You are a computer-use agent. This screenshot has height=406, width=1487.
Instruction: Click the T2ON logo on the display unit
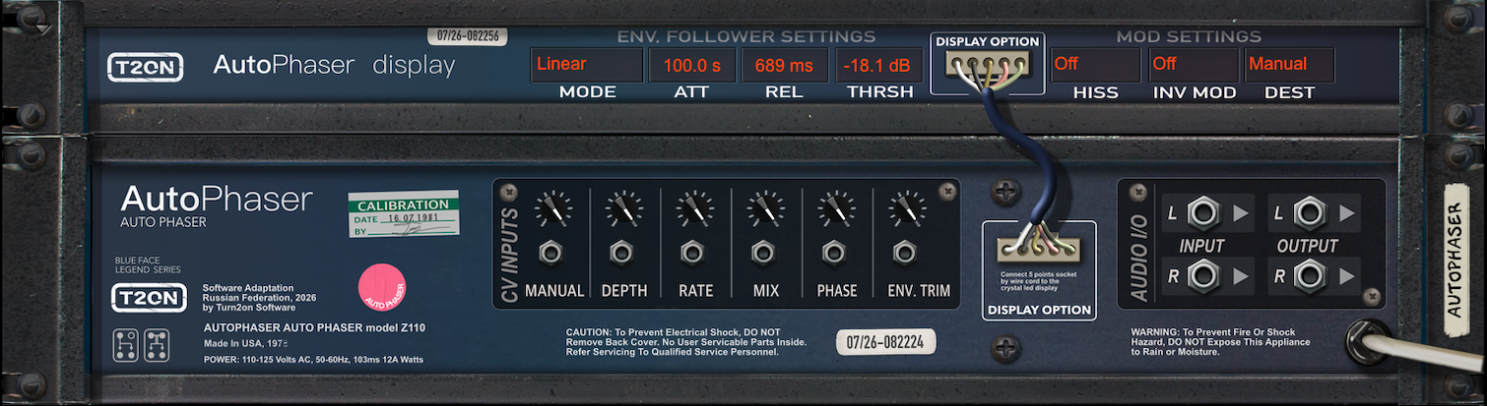coord(146,67)
